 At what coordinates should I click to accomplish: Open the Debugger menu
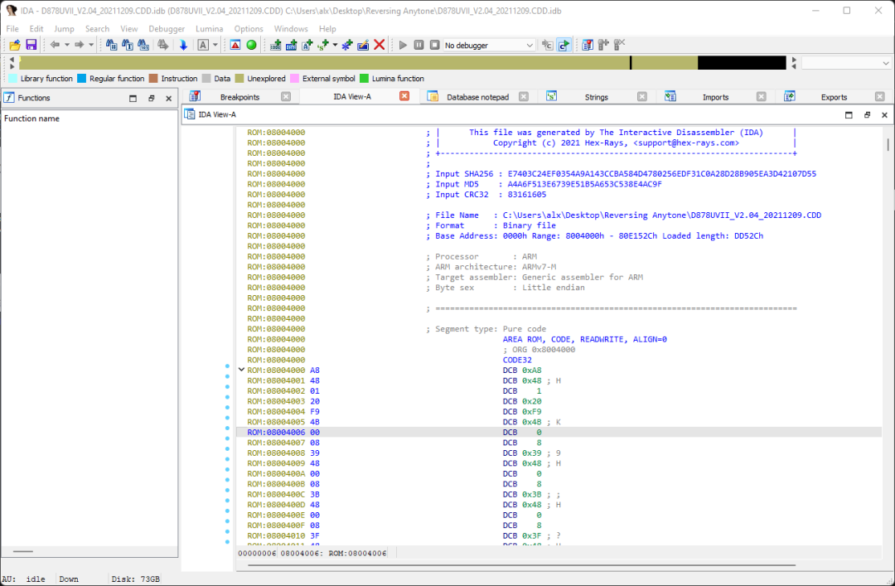click(x=167, y=29)
